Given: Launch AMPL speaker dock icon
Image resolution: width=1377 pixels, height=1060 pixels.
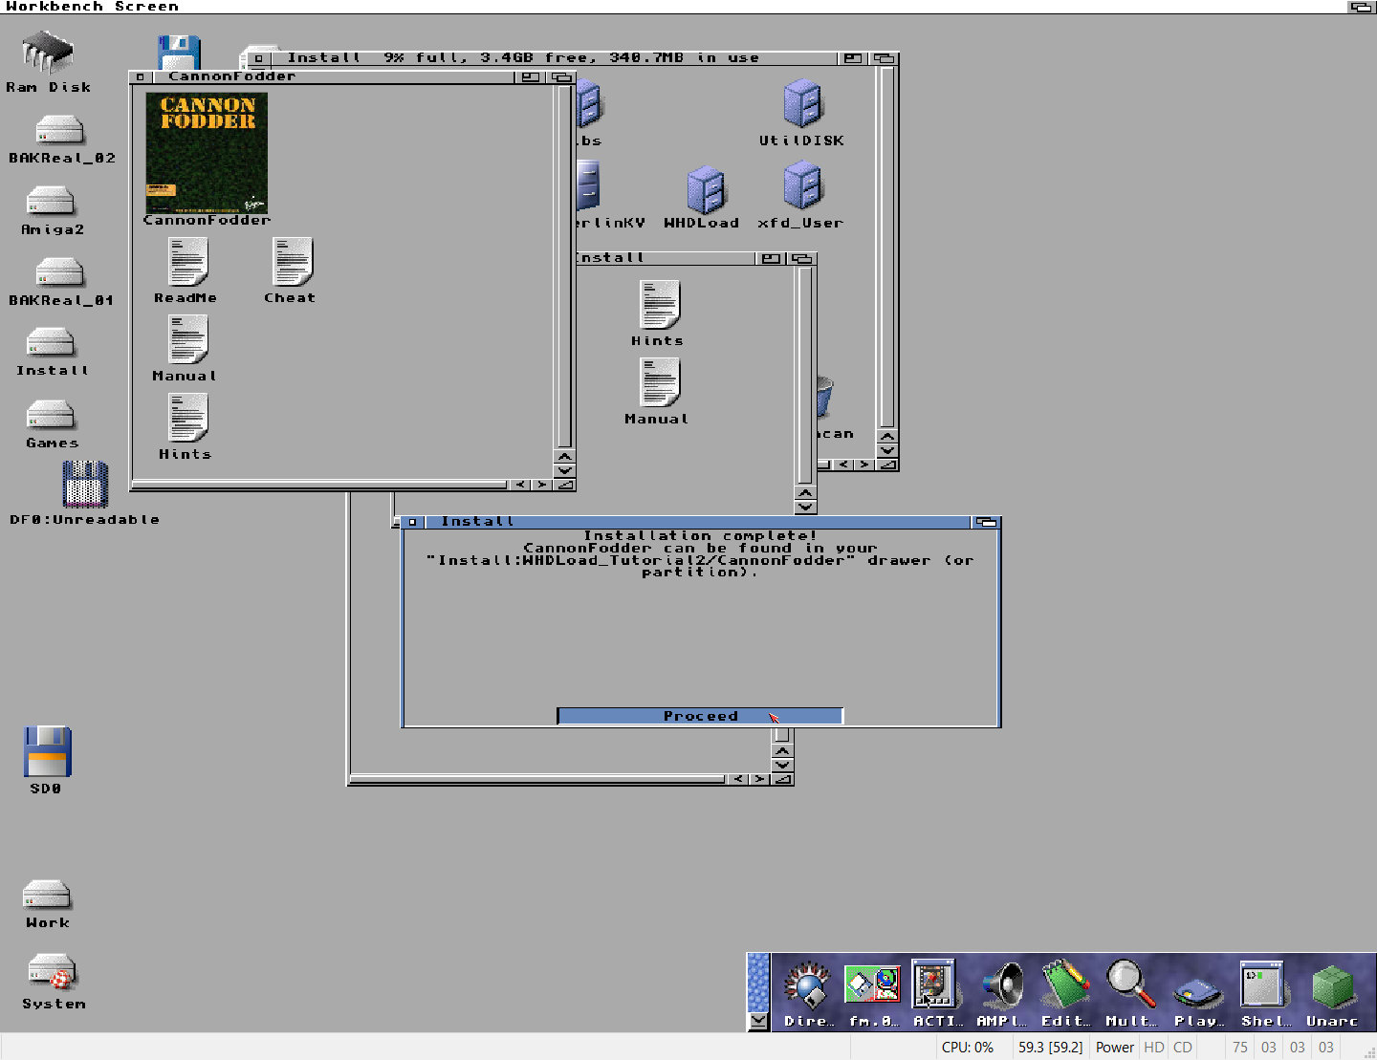Looking at the screenshot, I should click(x=1003, y=985).
